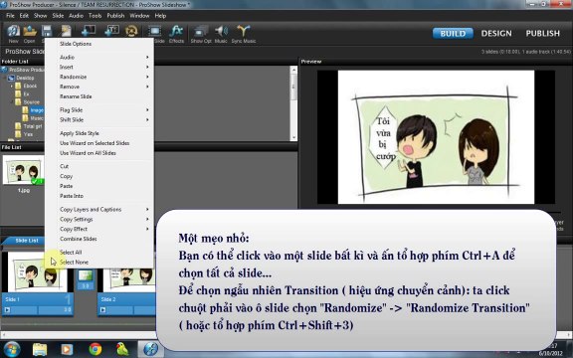Select the Slide List tab
The image size is (573, 358).
click(x=26, y=241)
